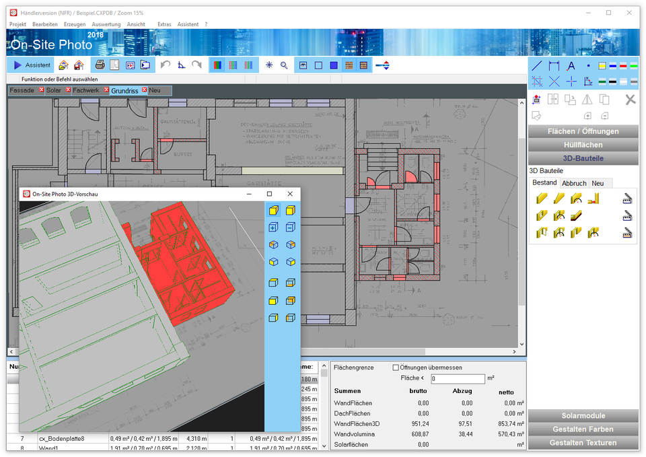Click the zoom-out cube icon in 3D preview
The image size is (646, 457).
tap(290, 227)
